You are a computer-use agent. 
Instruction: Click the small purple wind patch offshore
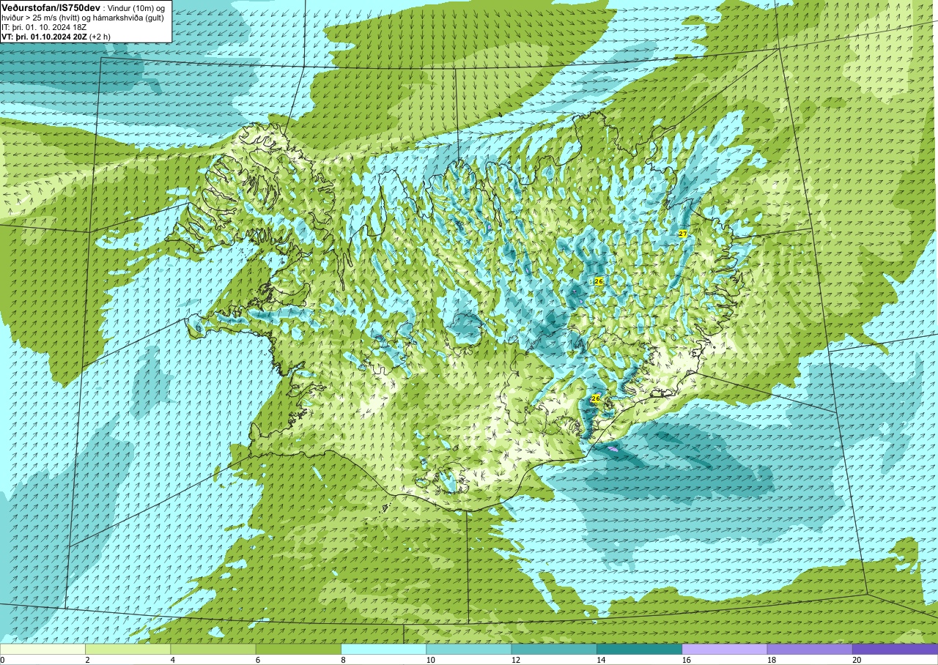(613, 449)
